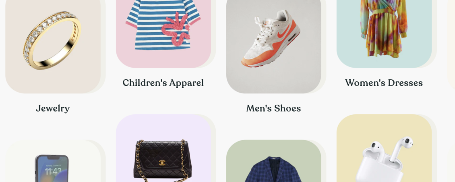Screen dimensions: 455x182
Task: Click the Men's Shoes label
Action: 274,108
